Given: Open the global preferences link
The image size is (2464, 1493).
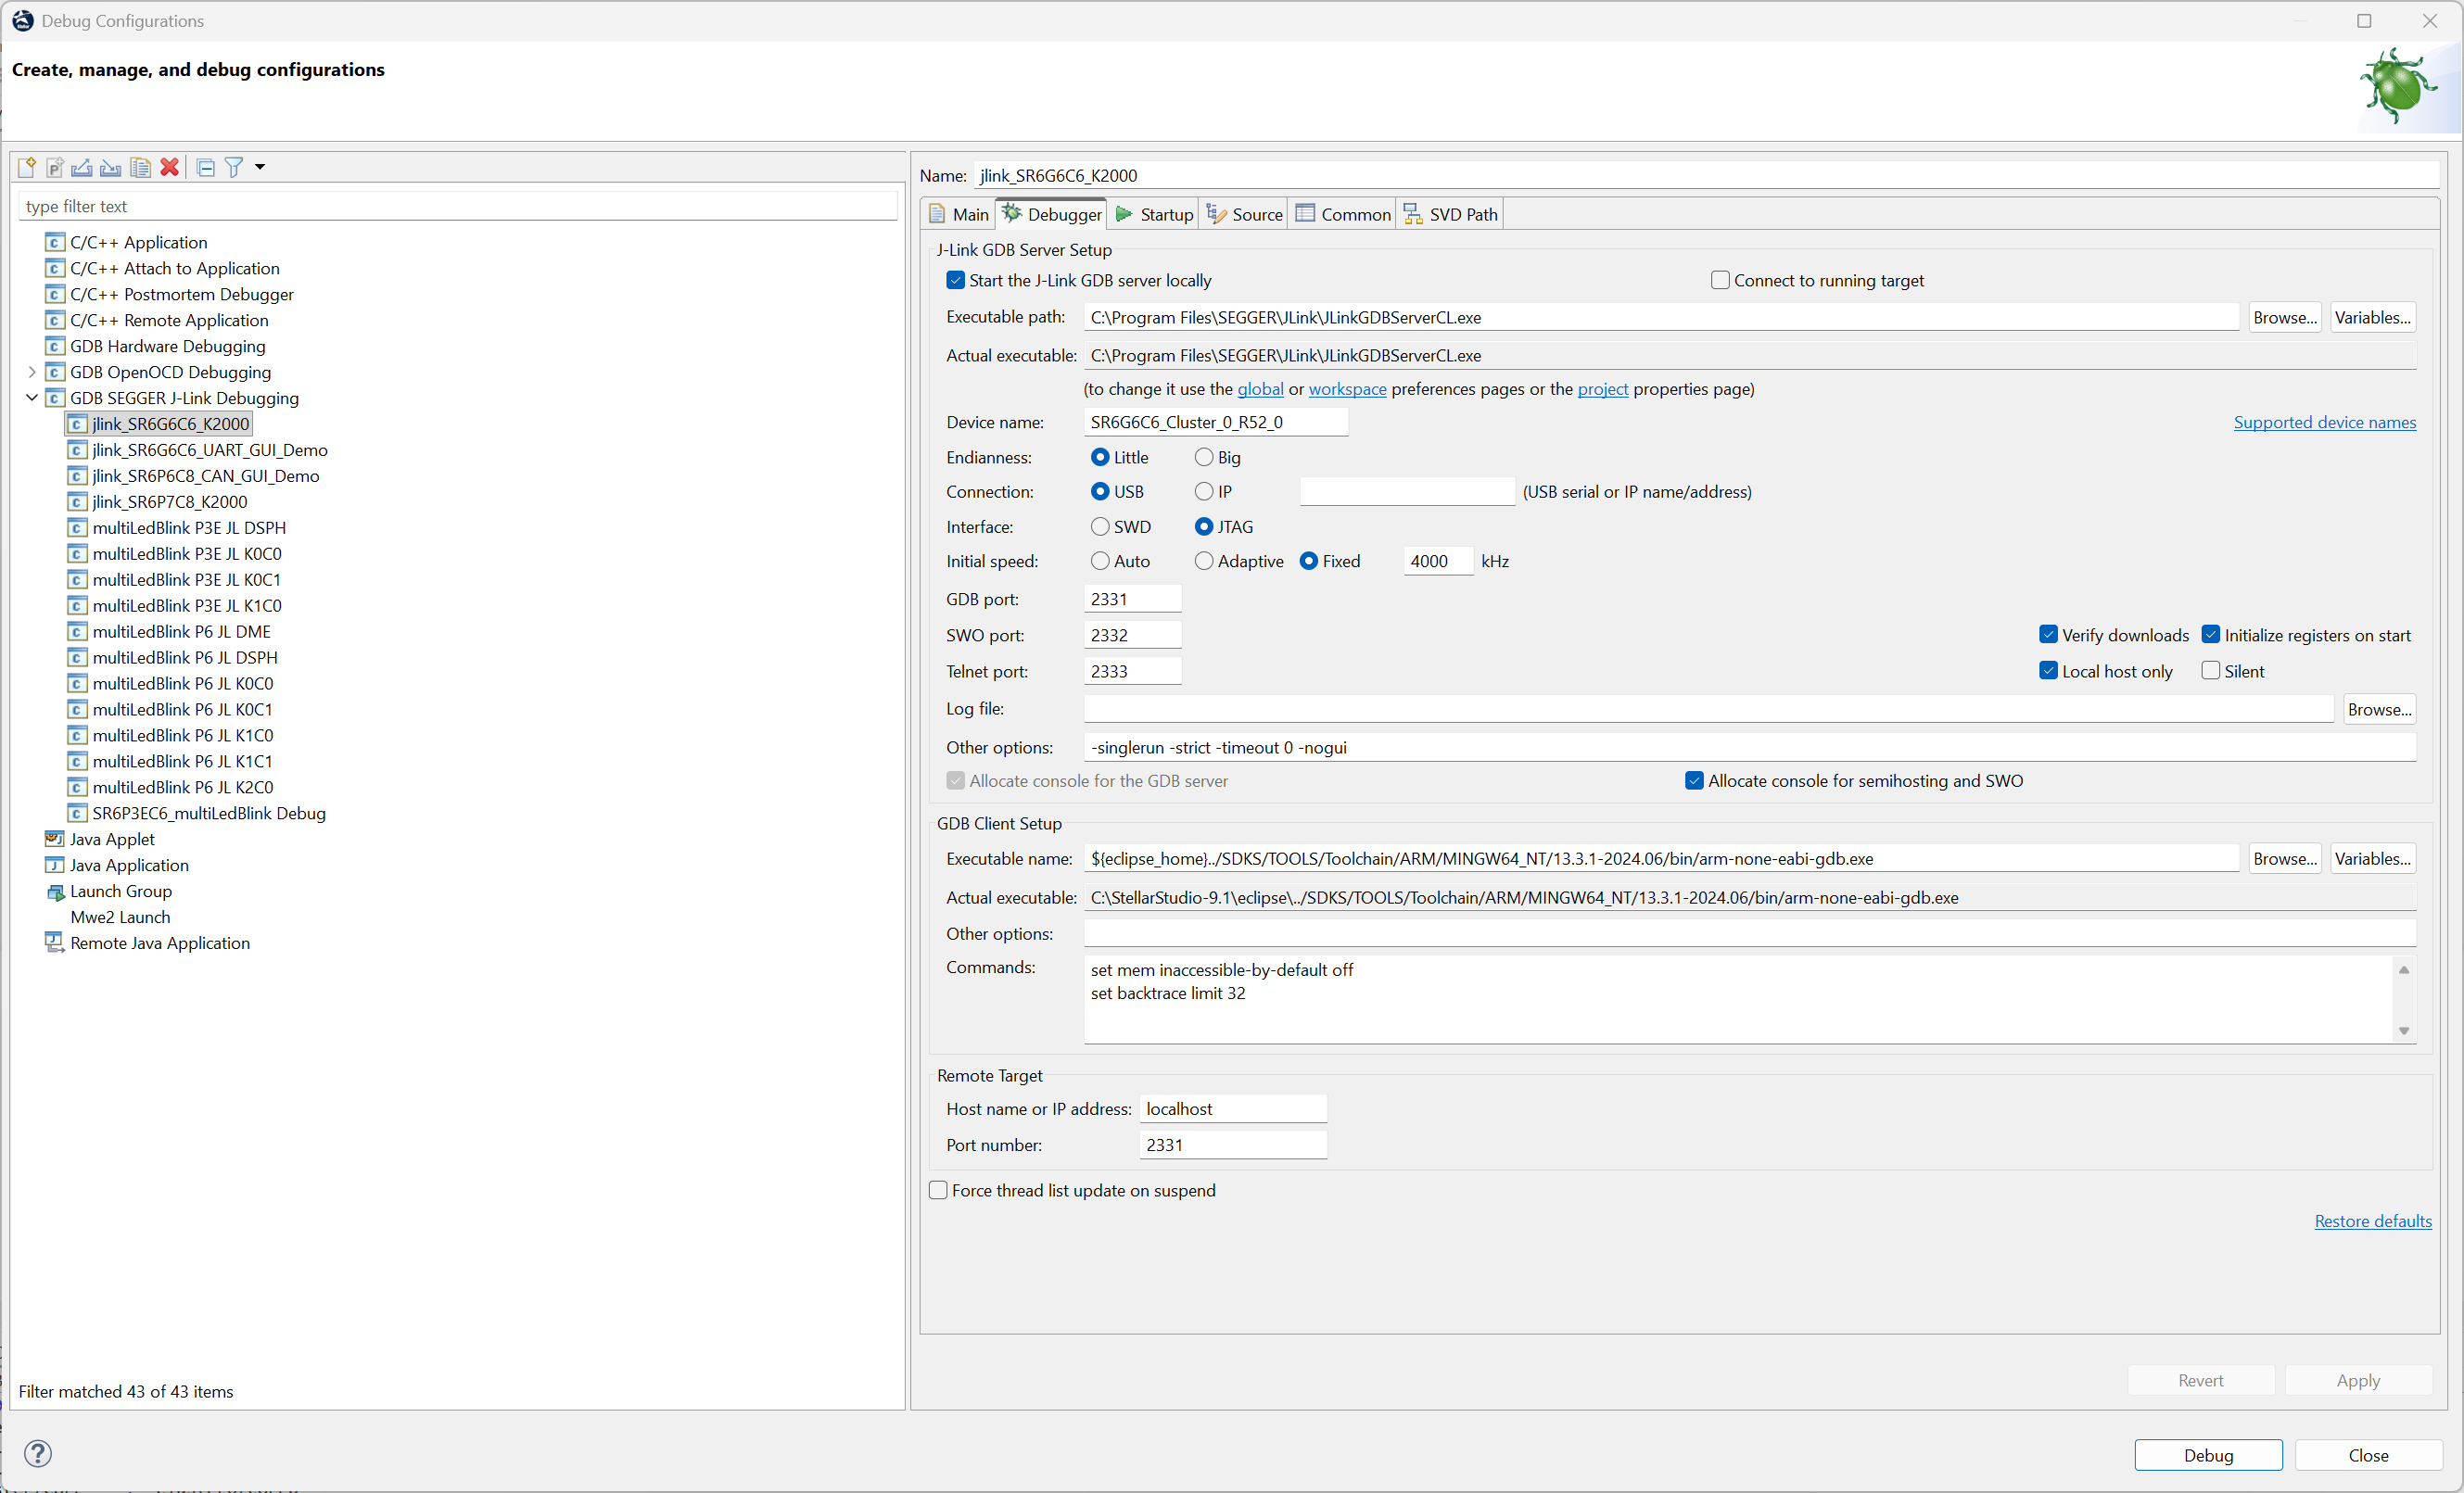Looking at the screenshot, I should [x=1260, y=389].
